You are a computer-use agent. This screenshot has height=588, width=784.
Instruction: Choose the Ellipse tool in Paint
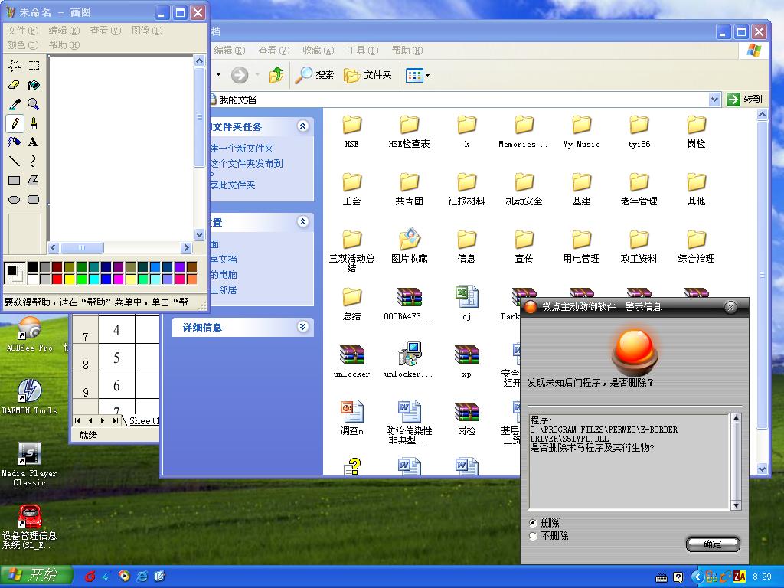[15, 200]
